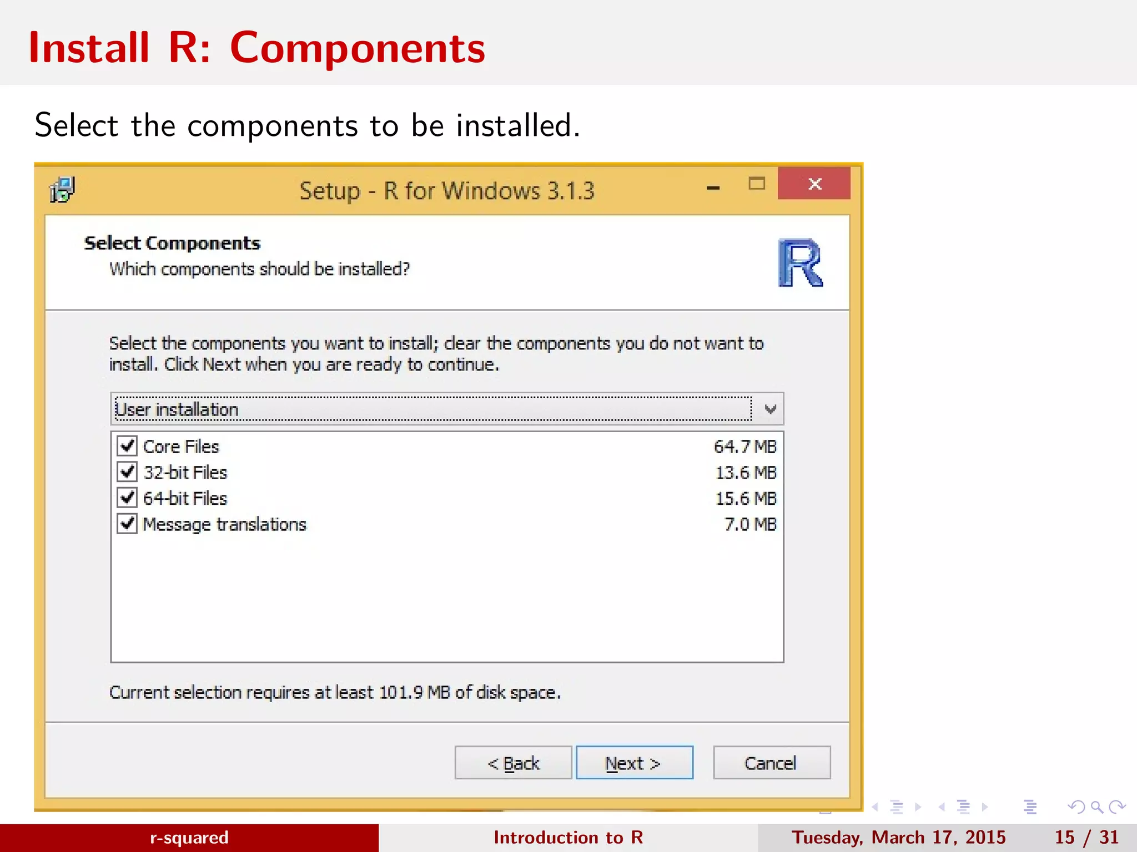
Task: Go to the previous step with Back
Action: click(x=513, y=763)
